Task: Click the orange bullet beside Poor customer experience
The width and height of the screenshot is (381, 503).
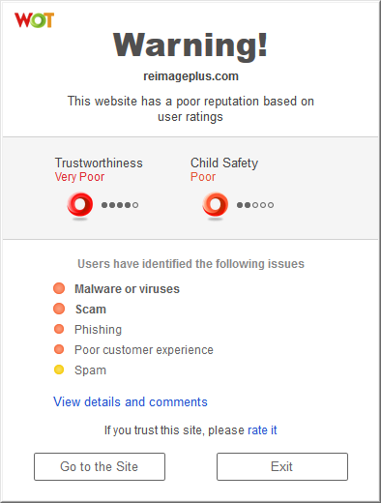Action: [59, 349]
